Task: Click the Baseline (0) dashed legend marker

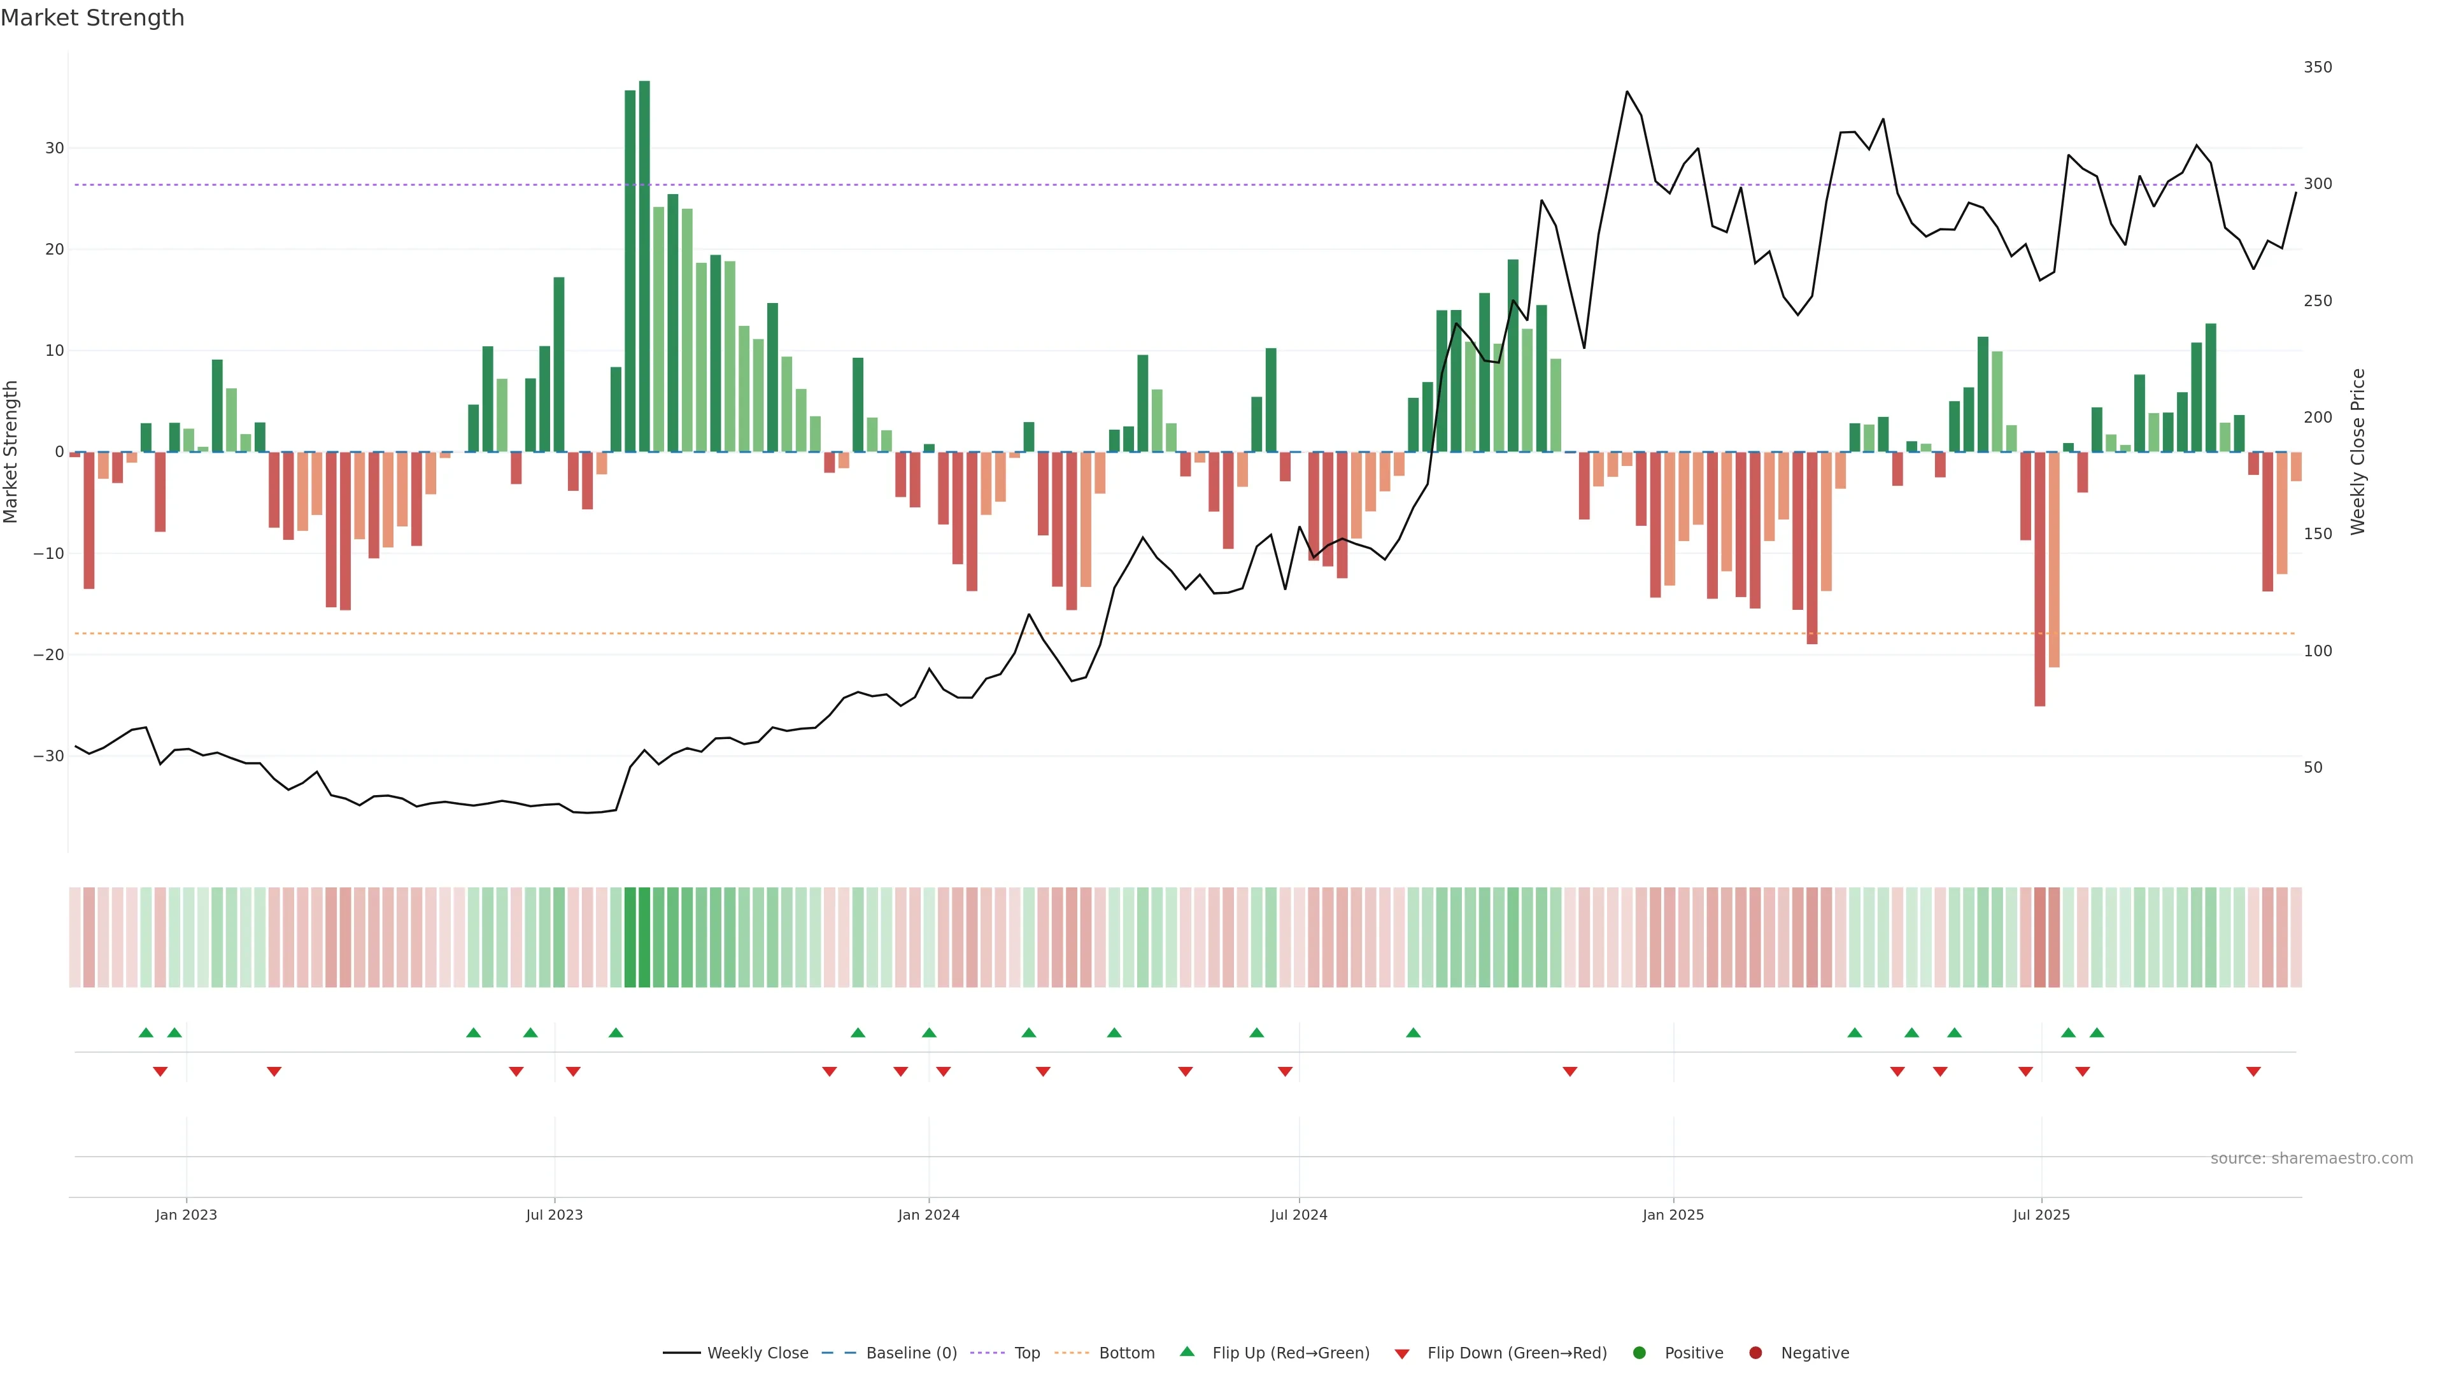Action: coord(838,1353)
